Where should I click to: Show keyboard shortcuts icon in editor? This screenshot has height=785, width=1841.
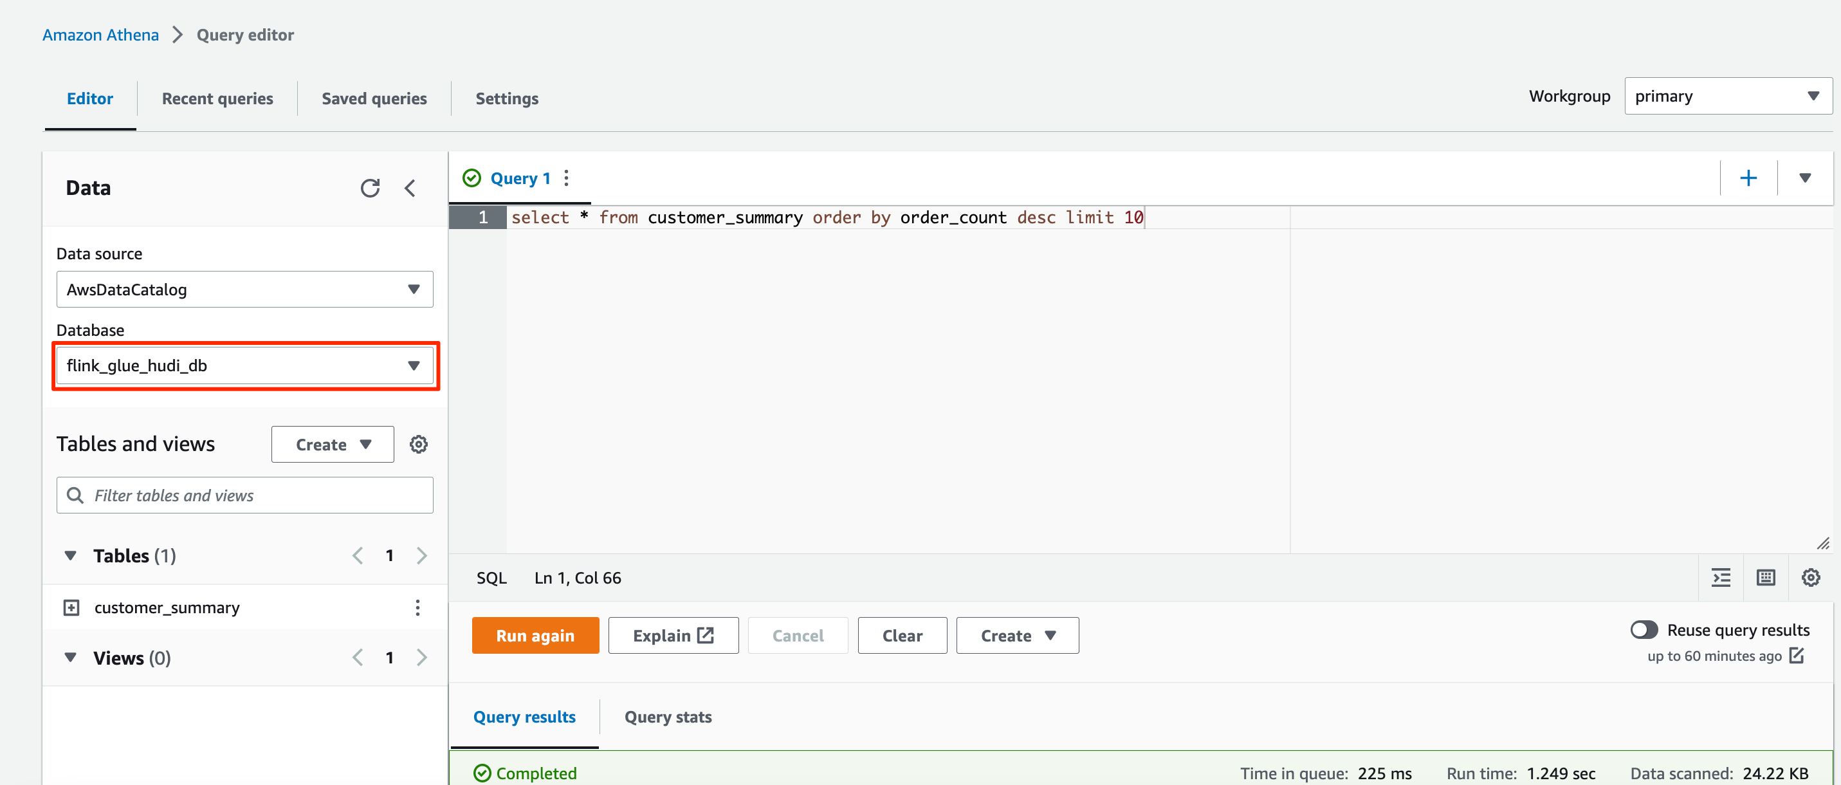point(1765,577)
